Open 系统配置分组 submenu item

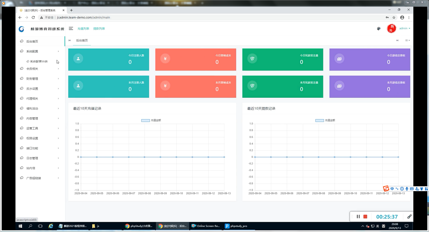pos(39,61)
